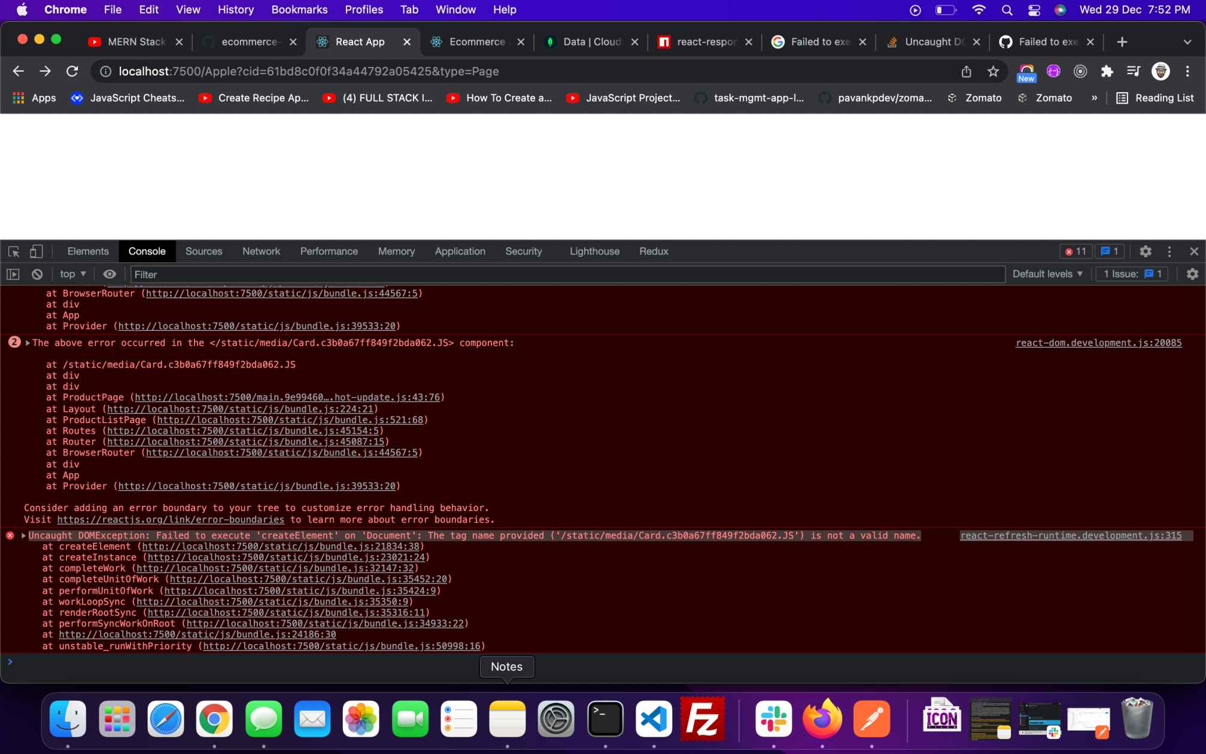1206x754 pixels.
Task: Open Control Center in menu bar
Action: (x=1034, y=10)
